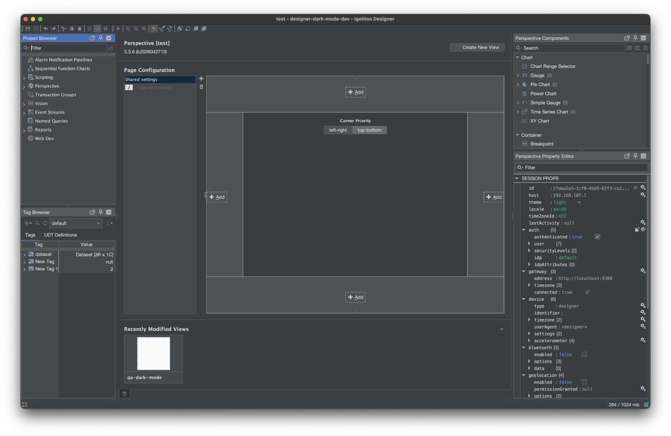The height and width of the screenshot is (436, 671).
Task: Select Shared settings in Page Configuration
Action: [160, 80]
